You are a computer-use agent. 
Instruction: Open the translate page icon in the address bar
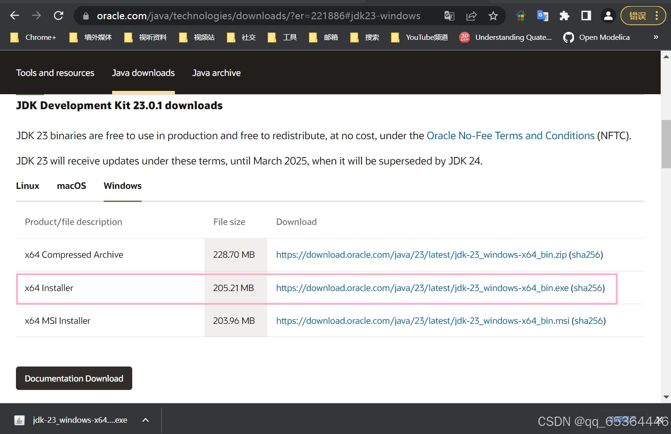tap(449, 16)
